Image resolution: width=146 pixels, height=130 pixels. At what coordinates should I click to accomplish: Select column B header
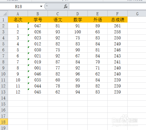[x=38, y=14]
